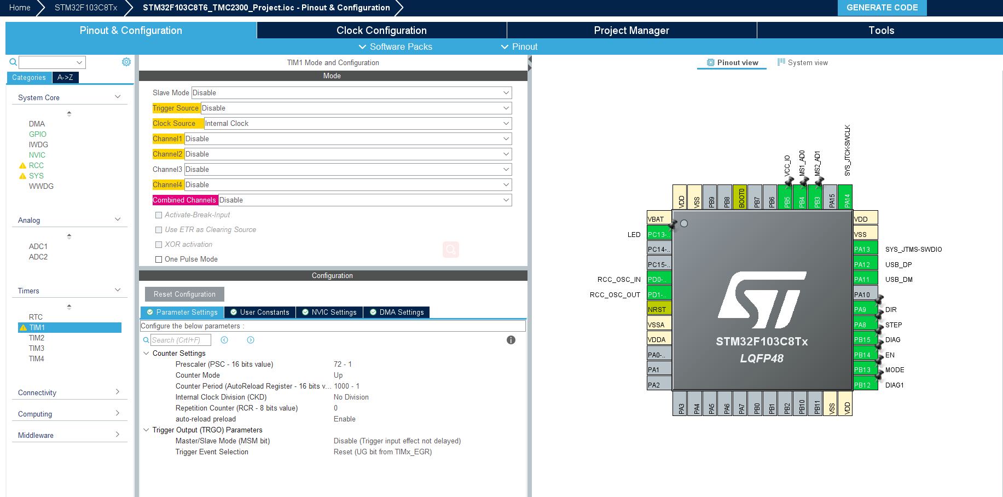The image size is (1003, 497).
Task: Open the DMA Settings tab
Action: (x=397, y=313)
